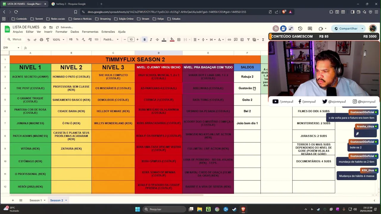Open the Inserir menu
Viewport: 381px width, 214px height.
click(48, 32)
